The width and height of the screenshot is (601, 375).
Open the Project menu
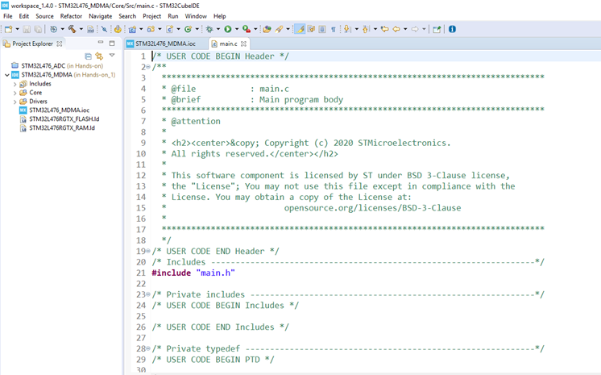(151, 16)
